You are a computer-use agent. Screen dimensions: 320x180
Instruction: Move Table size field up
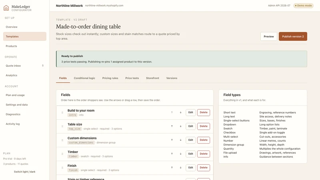172,126
